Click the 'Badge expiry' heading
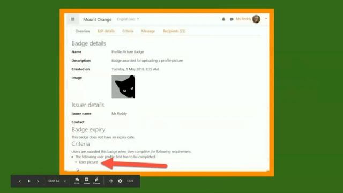The image size is (343, 193). pos(88,130)
